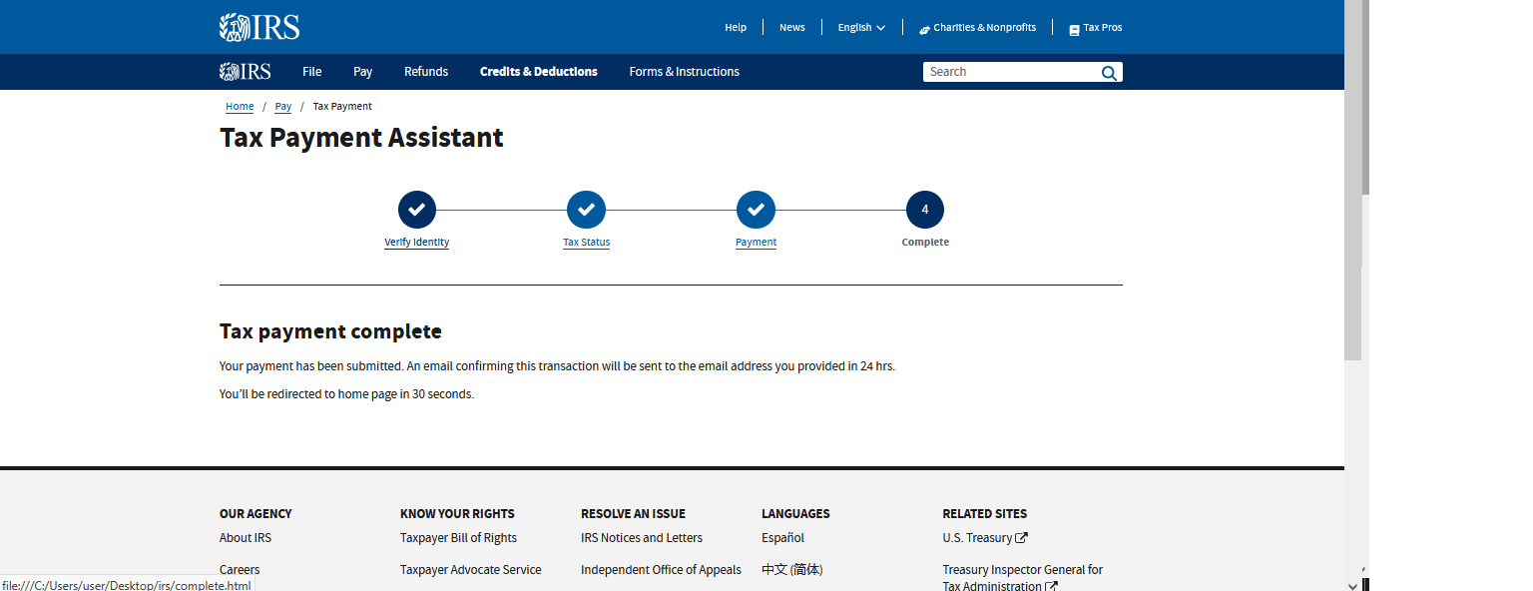Click the Tax payment complete heading
1533x591 pixels.
pyautogui.click(x=330, y=331)
